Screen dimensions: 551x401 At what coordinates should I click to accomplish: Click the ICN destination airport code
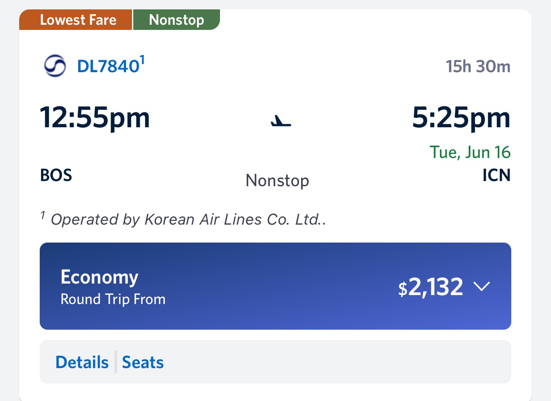point(496,175)
